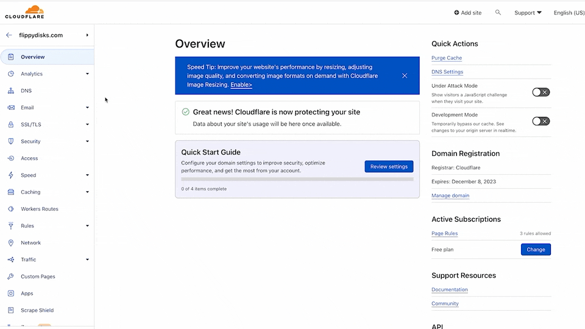Open the Documentation link
585x329 pixels.
click(450, 289)
